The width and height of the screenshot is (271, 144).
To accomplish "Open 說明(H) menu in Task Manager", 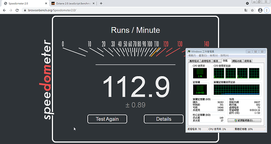I will [224, 55].
